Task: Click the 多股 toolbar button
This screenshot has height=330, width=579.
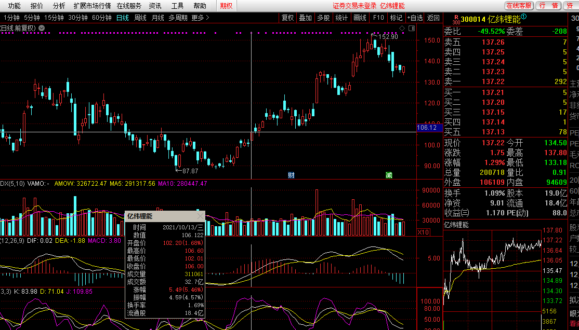Action: pos(323,18)
